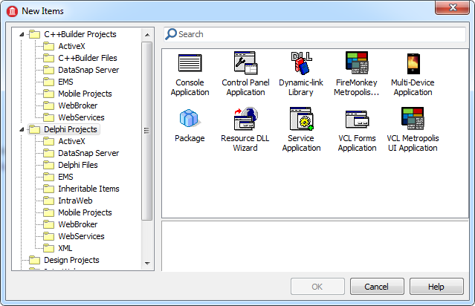Select DataSnap Server under C++Builder Projects
Viewport: 475px width, 306px height.
pyautogui.click(x=81, y=70)
